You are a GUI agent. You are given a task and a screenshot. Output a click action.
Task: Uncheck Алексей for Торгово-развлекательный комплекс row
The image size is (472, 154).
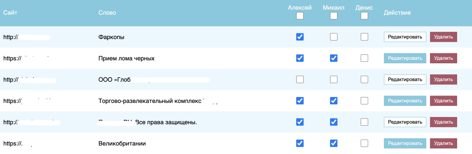300,100
